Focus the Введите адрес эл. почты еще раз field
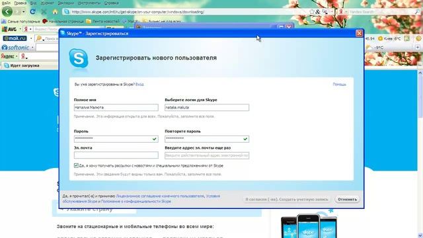The width and height of the screenshot is (423, 238). point(207,155)
